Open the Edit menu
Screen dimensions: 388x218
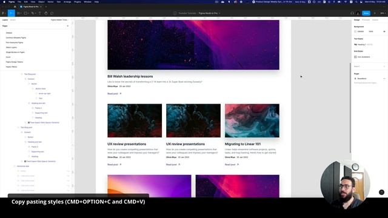point(25,2)
